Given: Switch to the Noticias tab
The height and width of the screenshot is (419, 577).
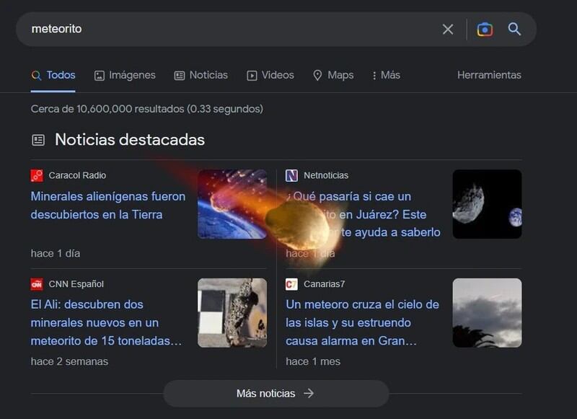Looking at the screenshot, I should pos(201,75).
